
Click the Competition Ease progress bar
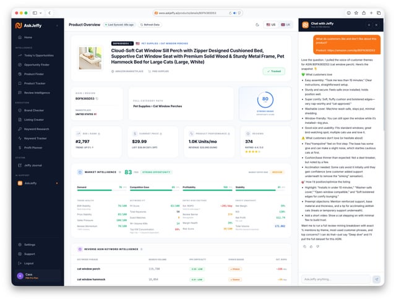[155, 190]
